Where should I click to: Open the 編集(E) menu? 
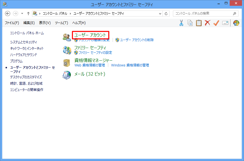pyautogui.click(x=29, y=23)
